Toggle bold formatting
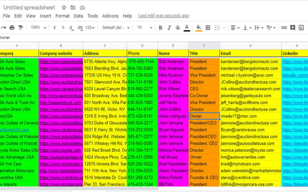308x192 pixels. coord(160,28)
